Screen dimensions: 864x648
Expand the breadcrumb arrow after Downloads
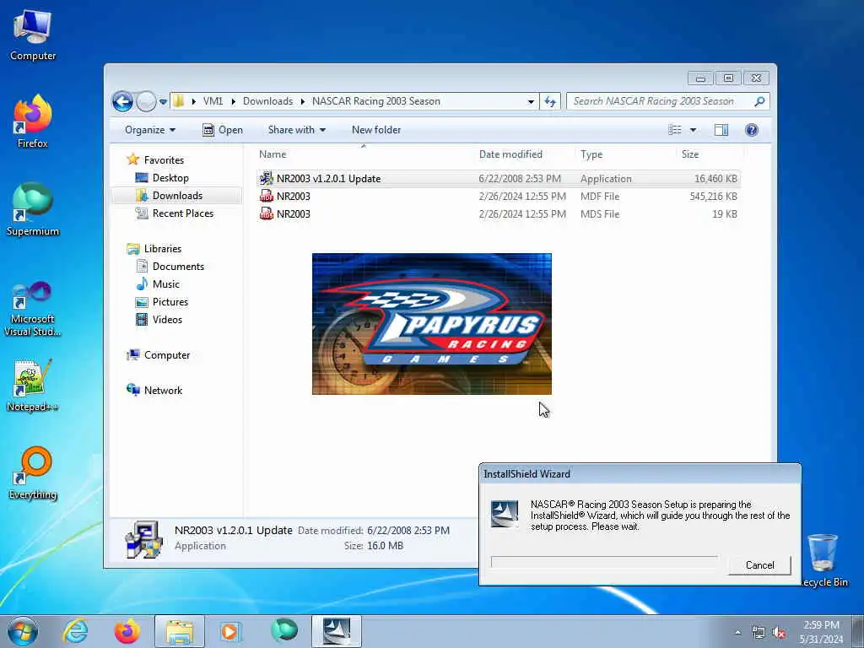click(x=303, y=102)
